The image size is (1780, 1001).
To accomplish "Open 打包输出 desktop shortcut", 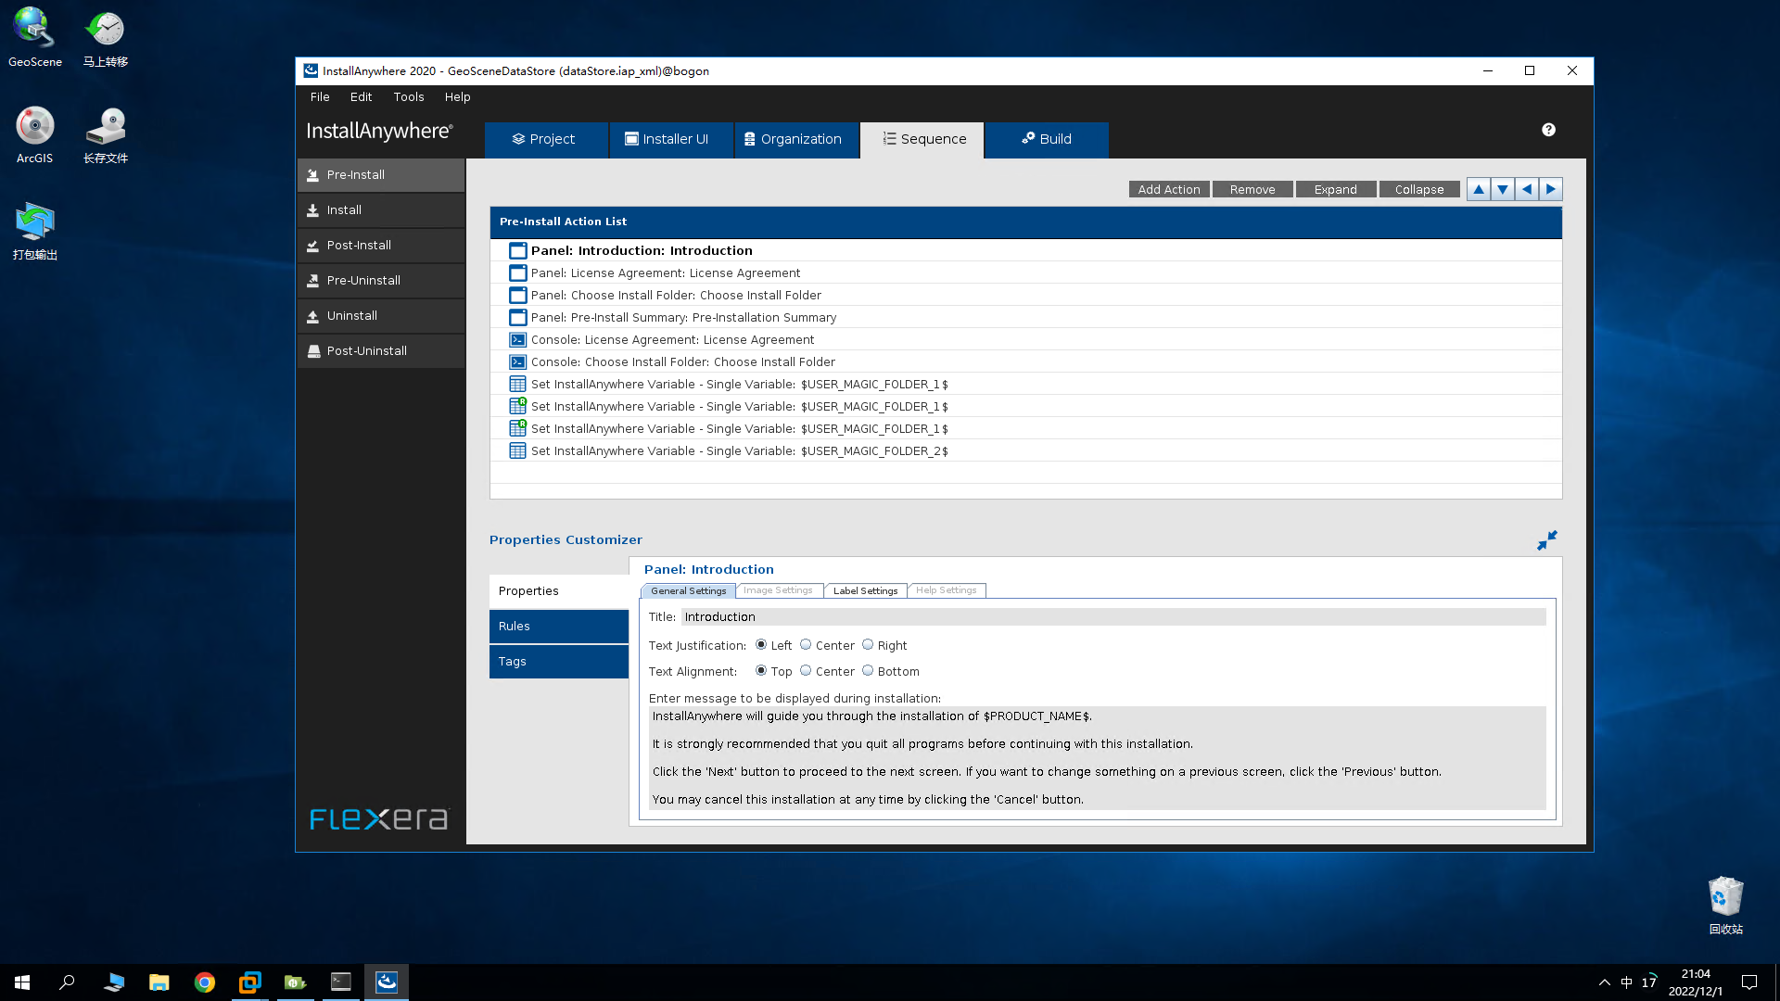I will coord(35,231).
